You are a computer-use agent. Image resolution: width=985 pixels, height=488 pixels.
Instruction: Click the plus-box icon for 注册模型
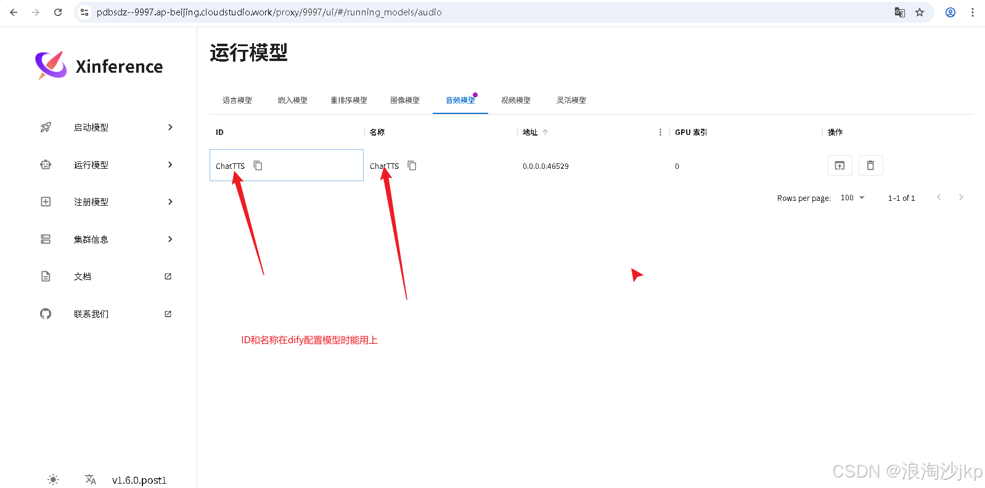point(46,201)
